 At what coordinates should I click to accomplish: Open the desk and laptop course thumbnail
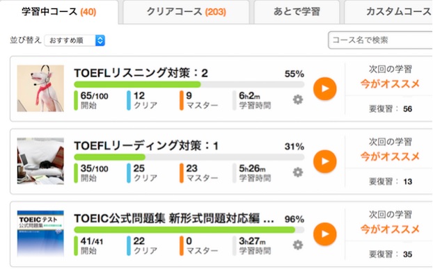[40, 161]
